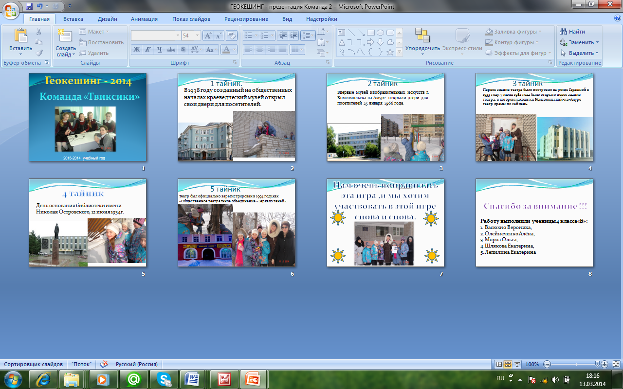This screenshot has width=623, height=389.
Task: Activate the Format Painter brush
Action: tap(39, 53)
